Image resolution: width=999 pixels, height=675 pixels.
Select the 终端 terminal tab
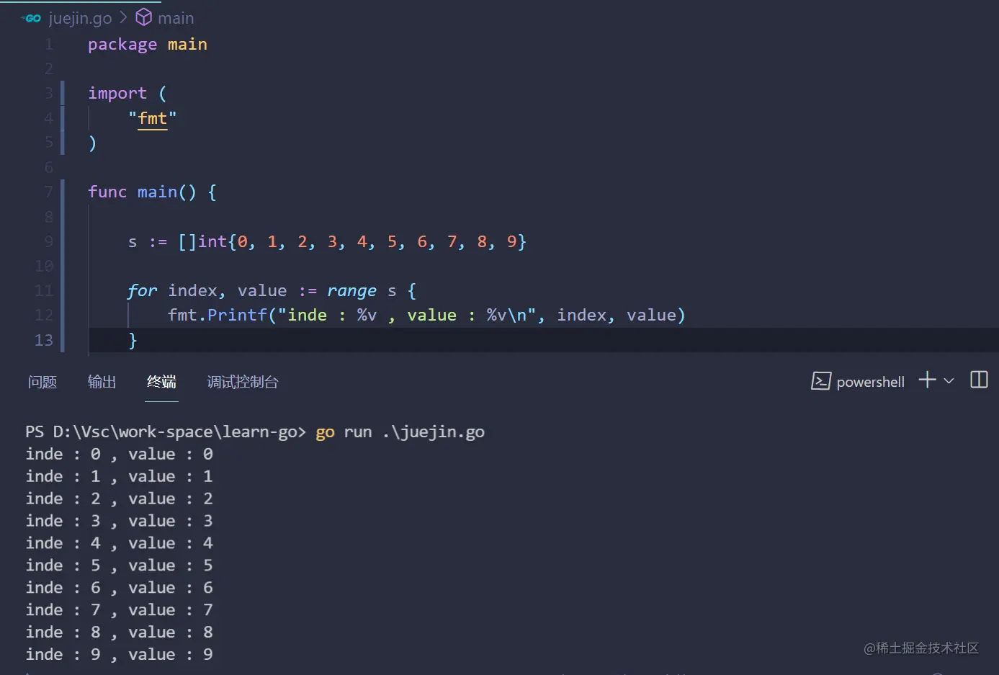point(161,382)
